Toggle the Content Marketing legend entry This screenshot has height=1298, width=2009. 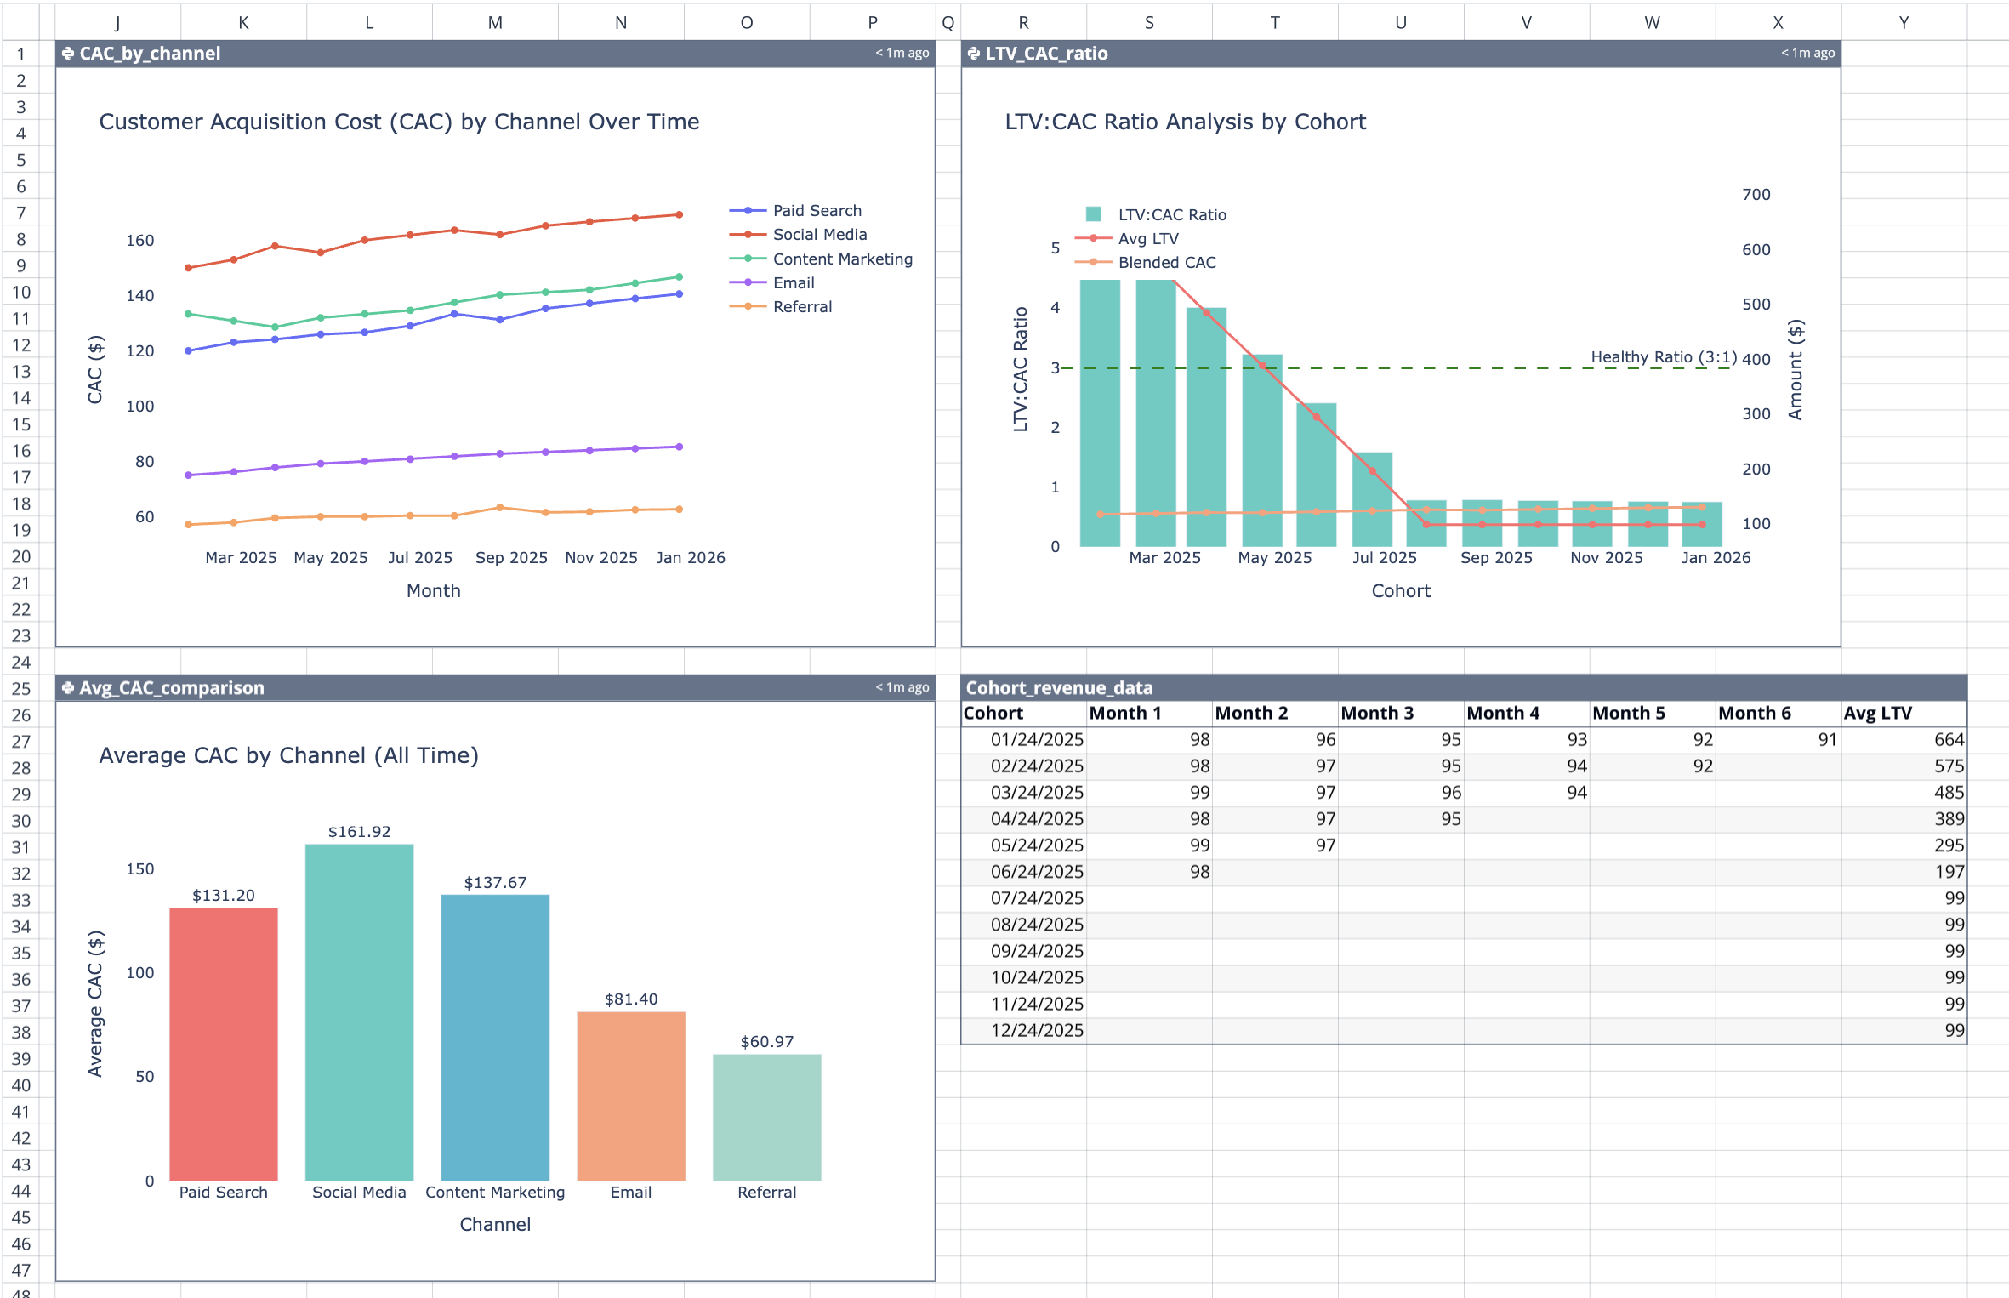842,259
